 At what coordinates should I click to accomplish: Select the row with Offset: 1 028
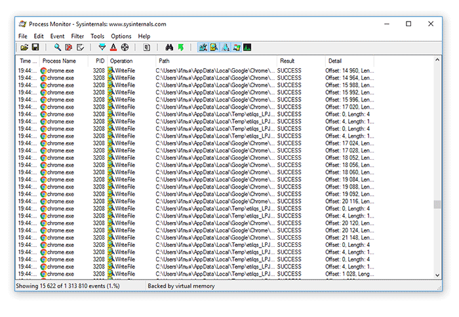pos(196,274)
